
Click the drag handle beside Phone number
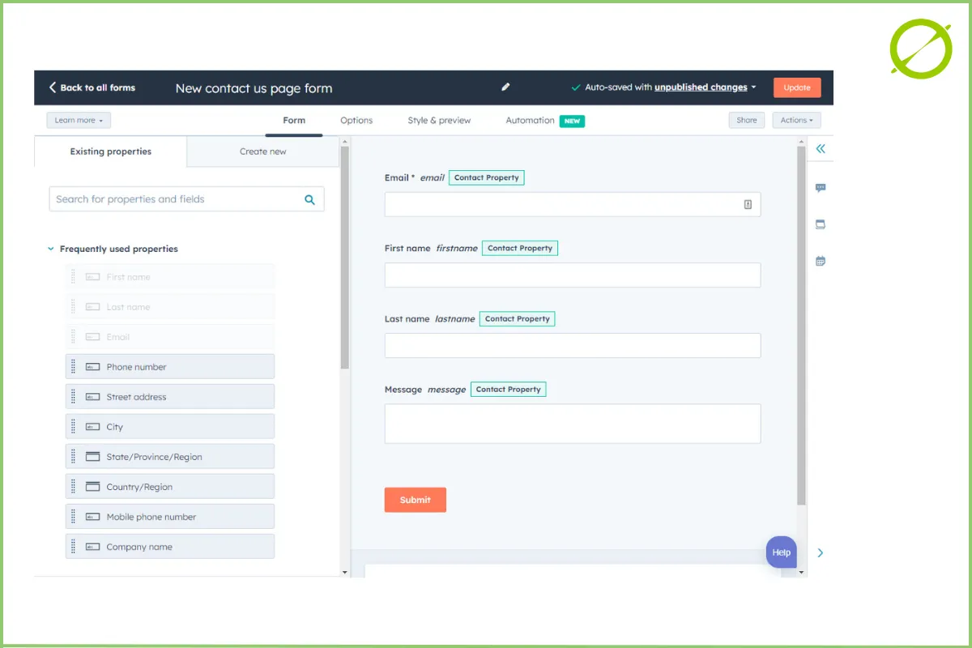pos(73,367)
